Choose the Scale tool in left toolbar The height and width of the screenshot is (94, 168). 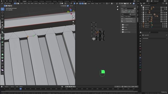pyautogui.click(x=2, y=22)
